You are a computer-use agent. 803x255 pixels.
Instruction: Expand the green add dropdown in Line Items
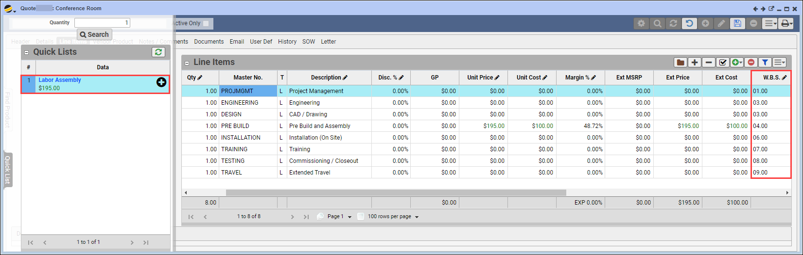coord(737,62)
